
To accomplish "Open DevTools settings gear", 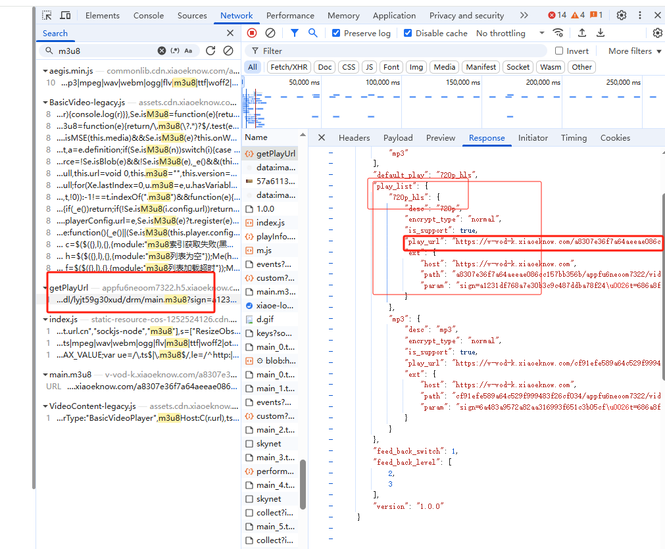I will click(622, 15).
